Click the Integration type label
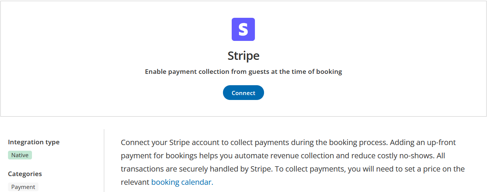This screenshot has height=192, width=487. pyautogui.click(x=34, y=142)
